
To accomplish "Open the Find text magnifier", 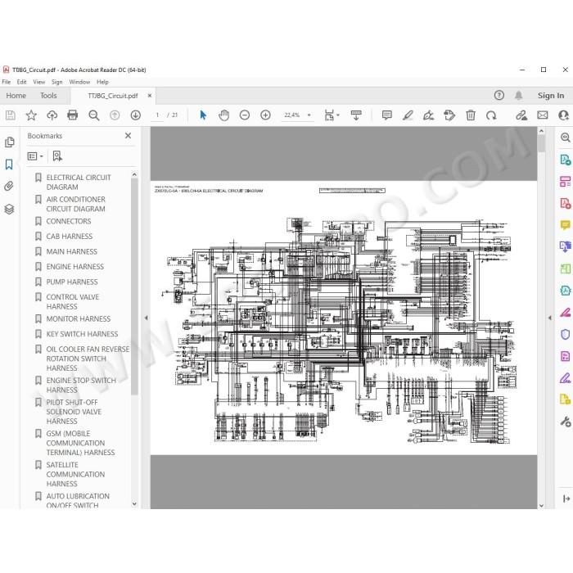I will 94,115.
